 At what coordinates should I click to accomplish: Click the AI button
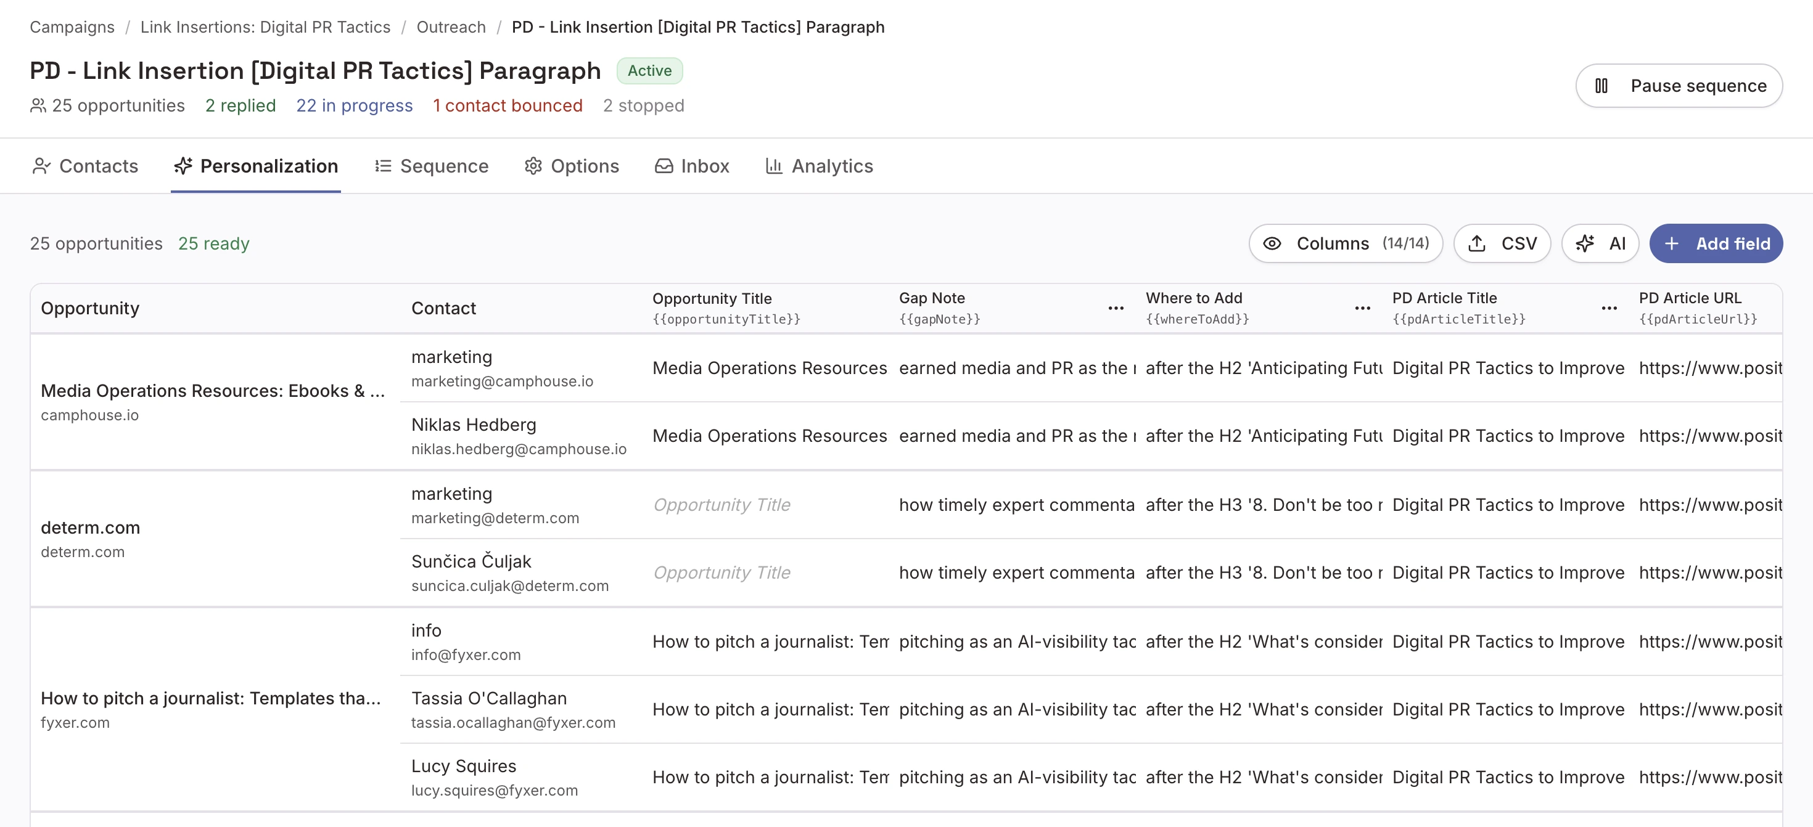(1600, 243)
